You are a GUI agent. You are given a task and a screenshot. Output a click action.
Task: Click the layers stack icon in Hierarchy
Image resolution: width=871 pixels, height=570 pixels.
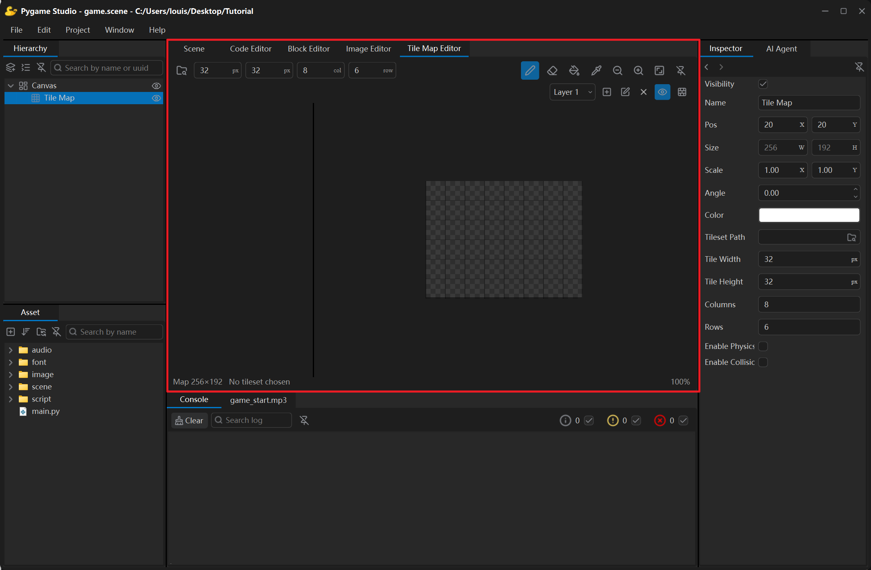click(x=11, y=68)
